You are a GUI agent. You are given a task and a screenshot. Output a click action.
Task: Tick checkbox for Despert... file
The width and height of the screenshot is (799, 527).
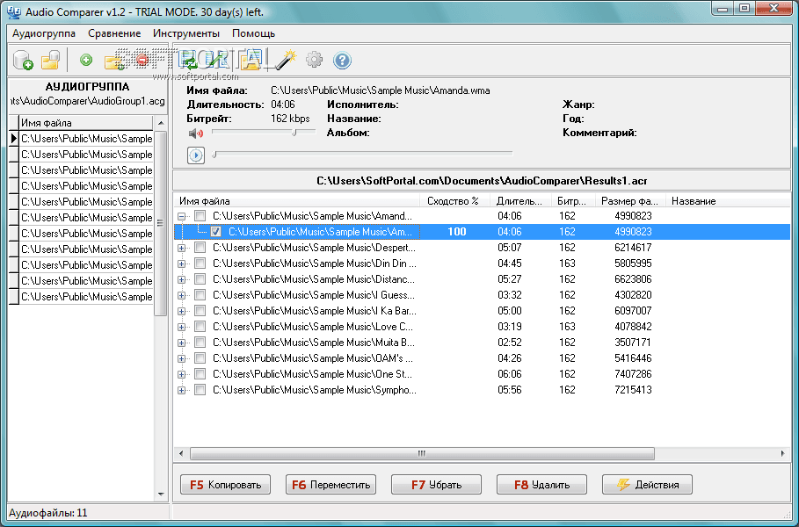200,248
